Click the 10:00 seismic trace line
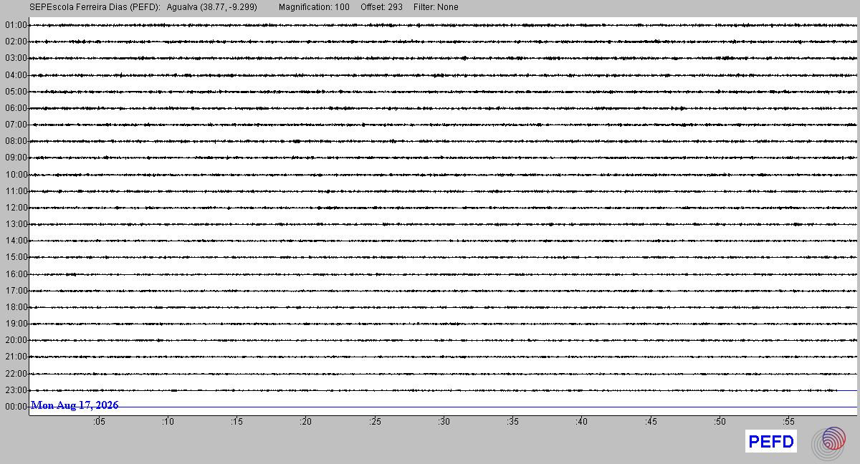 pyautogui.click(x=444, y=175)
